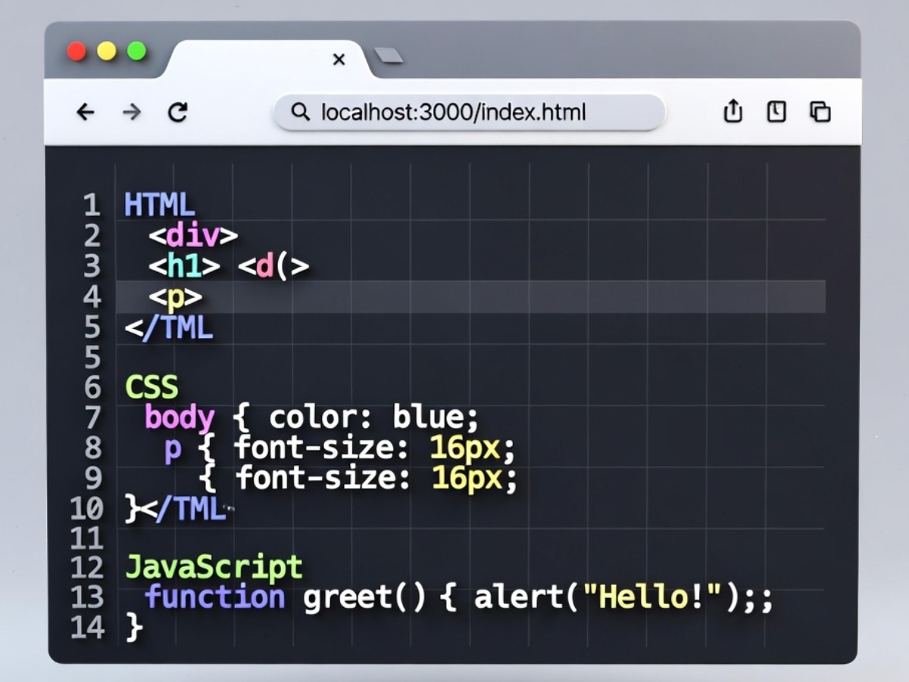Click the "Hello!" string on line 13
Viewport: 909px width, 682px height.
651,597
